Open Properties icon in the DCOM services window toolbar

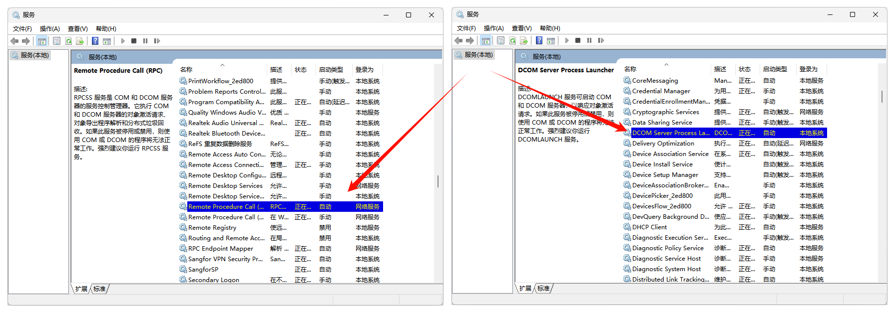pos(500,40)
